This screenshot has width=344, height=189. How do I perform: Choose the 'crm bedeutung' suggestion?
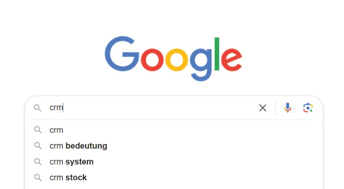[174, 146]
